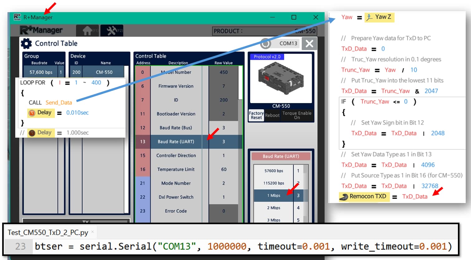This screenshot has height=260, width=471.
Task: Click the Remocon TXD icon
Action: [344, 197]
